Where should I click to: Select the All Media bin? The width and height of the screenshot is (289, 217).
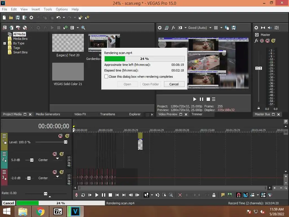[x=19, y=34]
